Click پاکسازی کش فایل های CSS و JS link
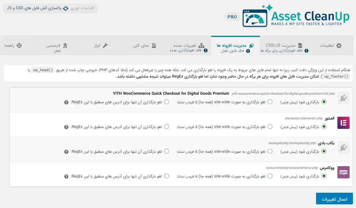Viewport: 356px width, 208px height. coord(34,8)
